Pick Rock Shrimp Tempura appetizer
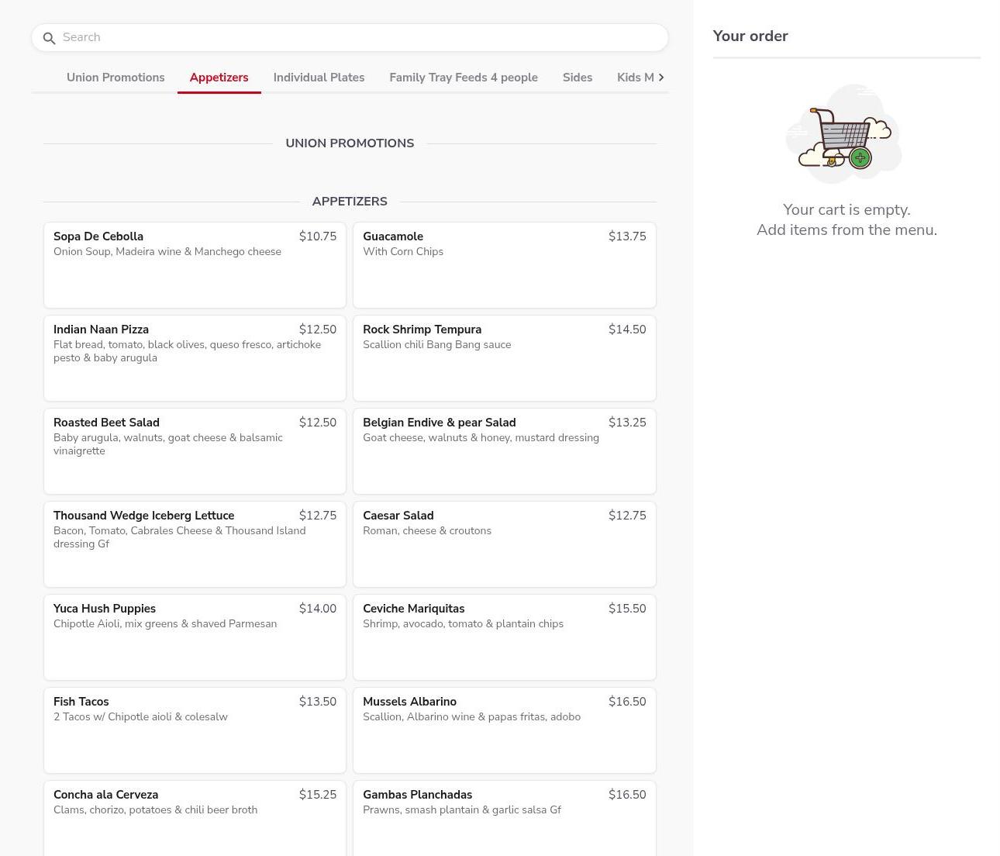This screenshot has height=856, width=1000. 504,357
